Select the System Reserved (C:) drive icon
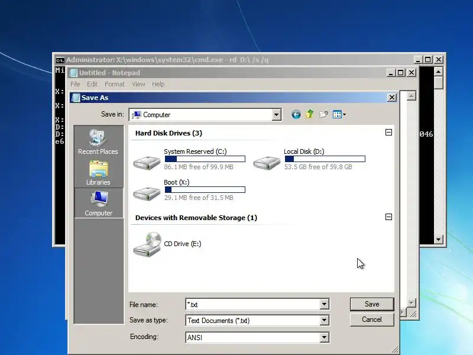 (147, 163)
